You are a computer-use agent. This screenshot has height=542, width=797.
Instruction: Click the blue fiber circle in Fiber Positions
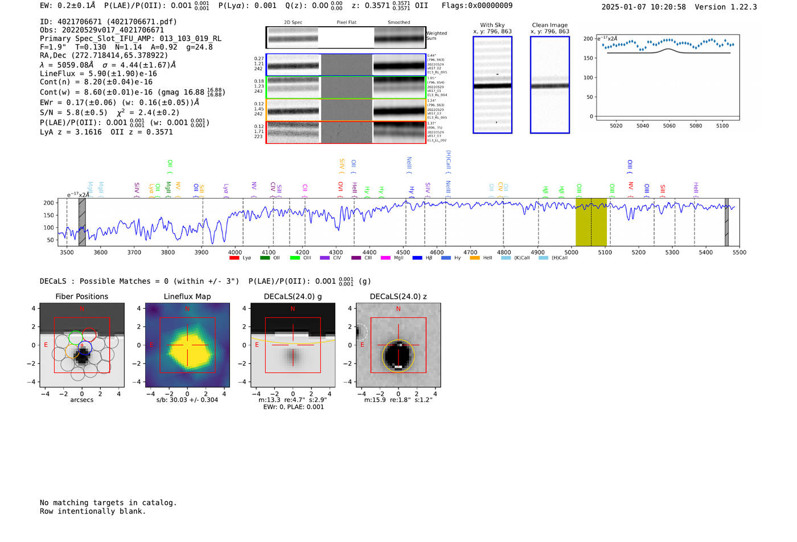click(x=85, y=349)
